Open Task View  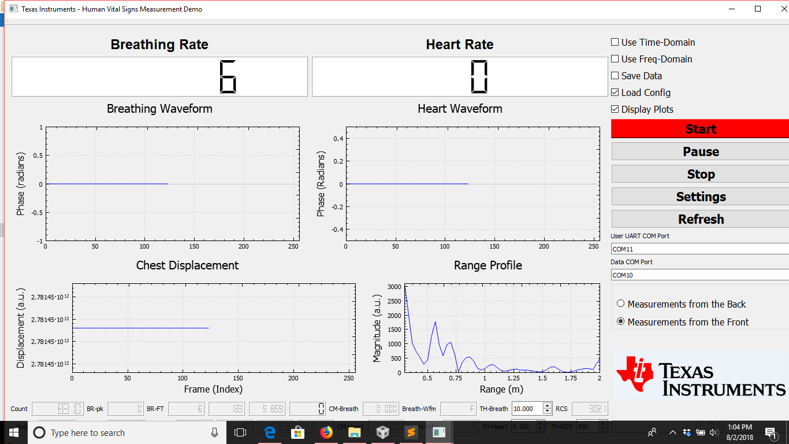point(240,432)
